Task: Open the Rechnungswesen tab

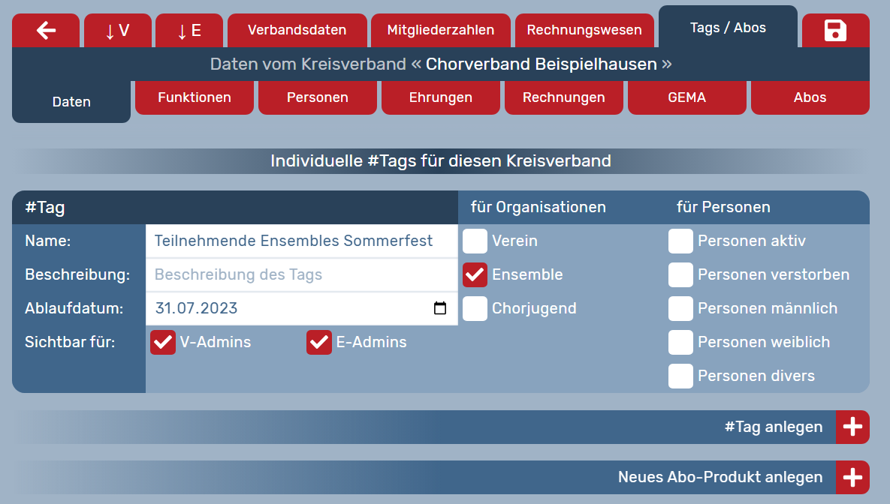Action: pyautogui.click(x=584, y=31)
